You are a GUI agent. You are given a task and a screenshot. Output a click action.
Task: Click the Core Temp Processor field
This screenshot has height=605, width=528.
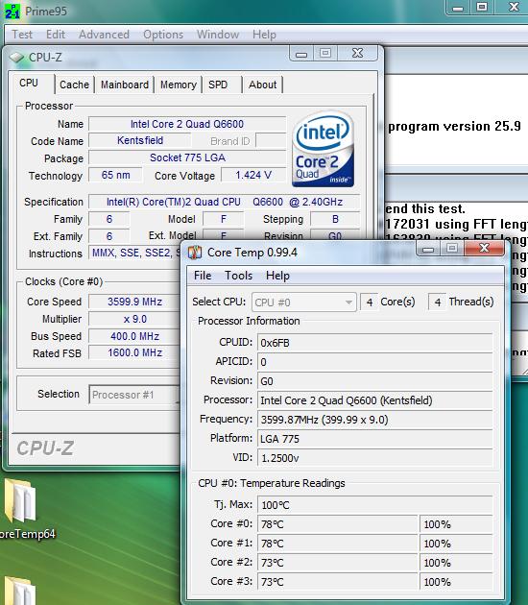(375, 400)
